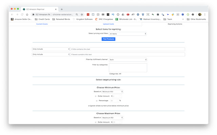Image resolution: width=217 pixels, height=135 pixels.
Task: Click the red YouTube-style extension icon
Action: 128,15
